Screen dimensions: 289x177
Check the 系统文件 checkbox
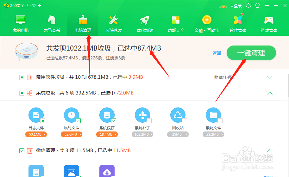pos(220,121)
